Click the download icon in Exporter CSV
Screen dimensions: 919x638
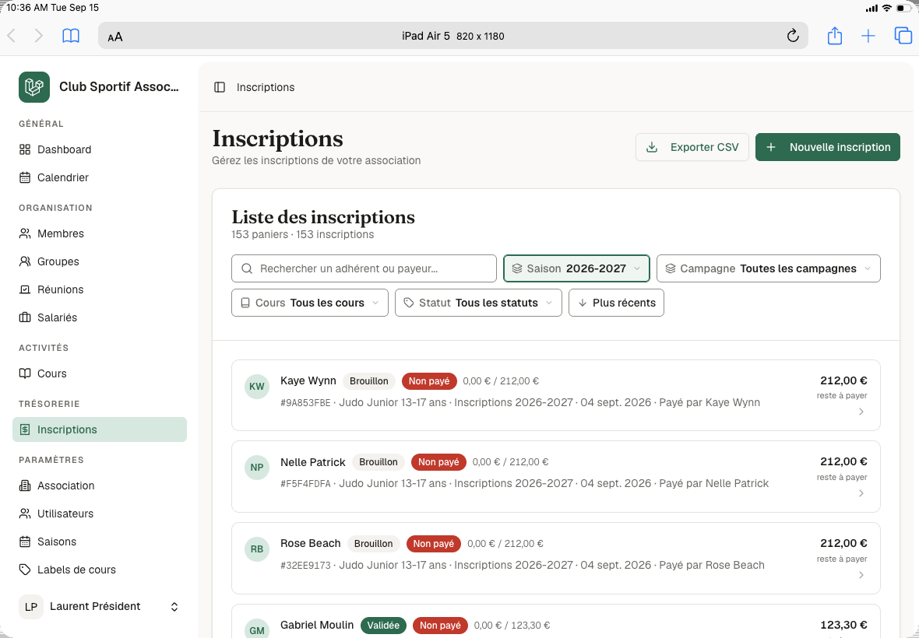[652, 148]
